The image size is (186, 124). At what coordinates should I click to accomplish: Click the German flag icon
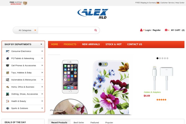158,3
